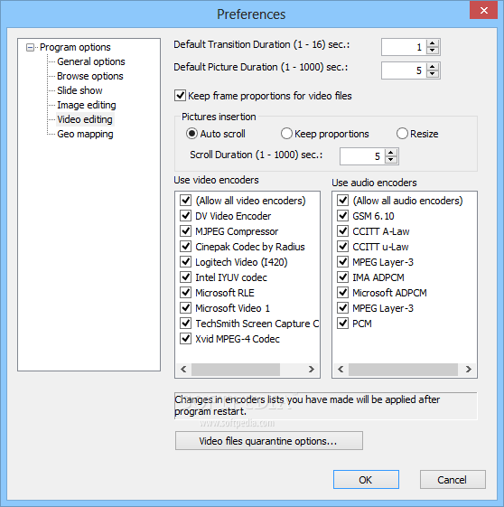
Task: Toggle the MPEG Layer-3 checkbox above PCM
Action: coord(342,308)
